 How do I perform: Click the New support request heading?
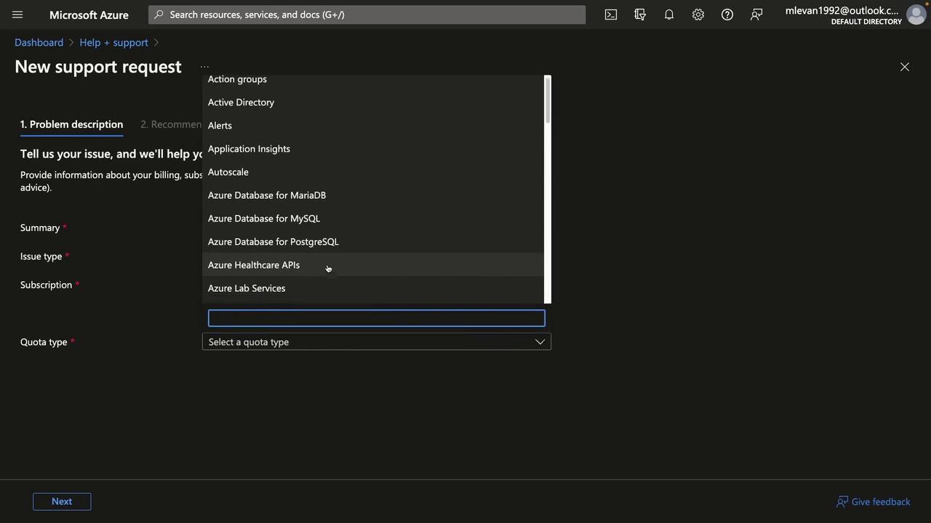[98, 67]
